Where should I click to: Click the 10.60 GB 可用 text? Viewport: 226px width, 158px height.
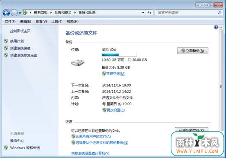click(x=113, y=60)
